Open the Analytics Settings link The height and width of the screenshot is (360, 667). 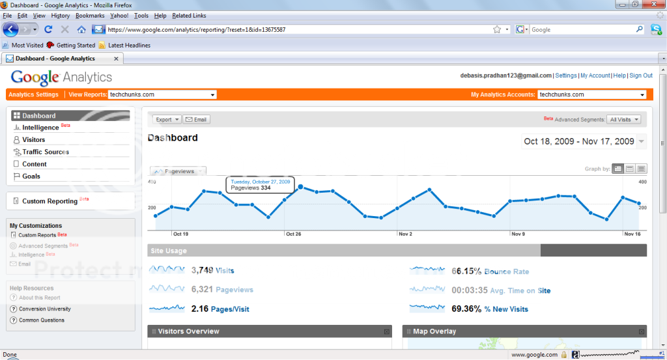coord(34,94)
